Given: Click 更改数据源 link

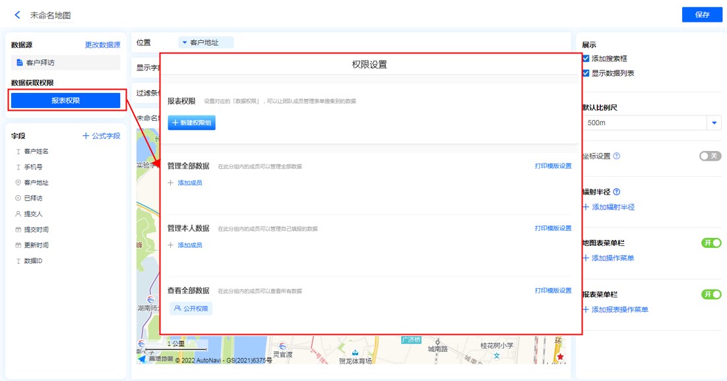Looking at the screenshot, I should click(102, 45).
